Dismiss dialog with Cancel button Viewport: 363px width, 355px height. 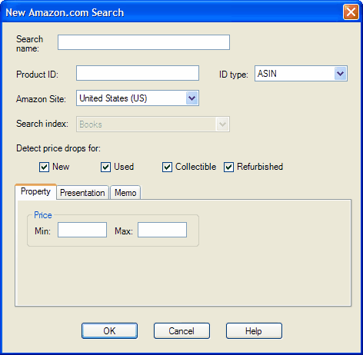pyautogui.click(x=181, y=331)
